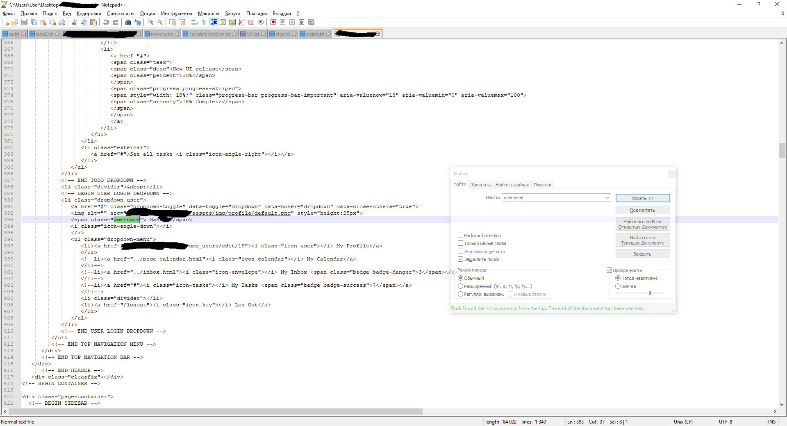Image resolution: width=787 pixels, height=426 pixels.
Task: Click the Paste toolbar icon
Action: pos(93,22)
